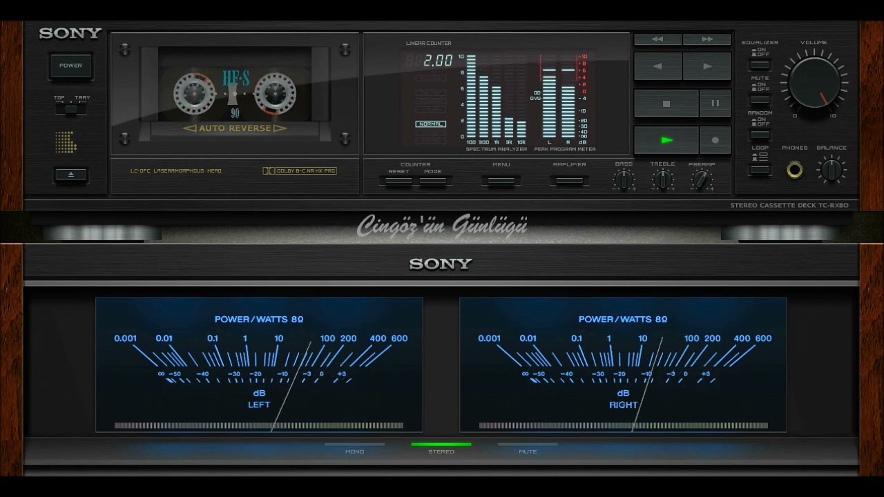Viewport: 884px width, 497px height.
Task: Click the SONY logo on the cassette deck
Action: [70, 33]
